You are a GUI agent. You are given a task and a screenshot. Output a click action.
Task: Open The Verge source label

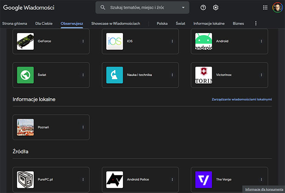(224, 179)
